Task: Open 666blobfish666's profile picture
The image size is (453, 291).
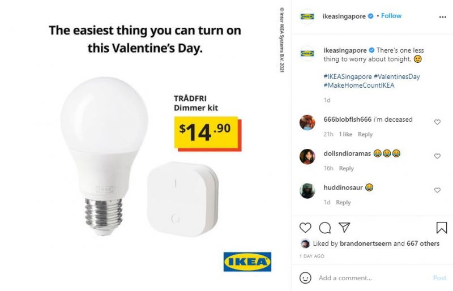Action: [307, 122]
